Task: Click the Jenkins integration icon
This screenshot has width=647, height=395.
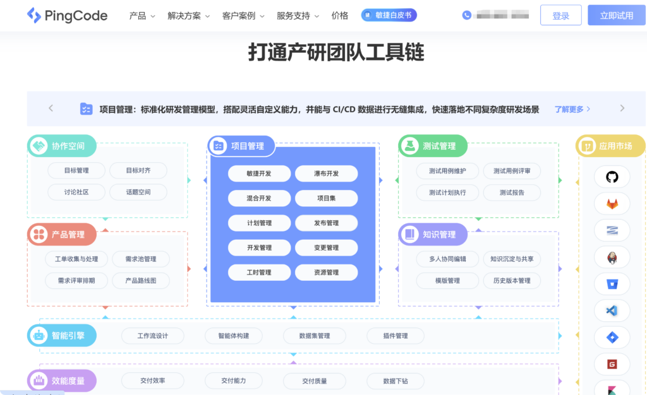Action: pyautogui.click(x=611, y=257)
